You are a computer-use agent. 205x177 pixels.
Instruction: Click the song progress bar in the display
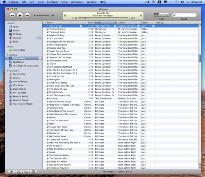point(103,18)
